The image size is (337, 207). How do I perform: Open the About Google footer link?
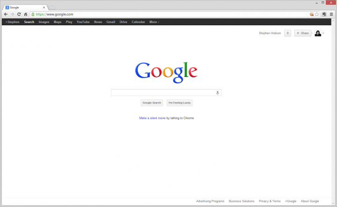pos(310,201)
